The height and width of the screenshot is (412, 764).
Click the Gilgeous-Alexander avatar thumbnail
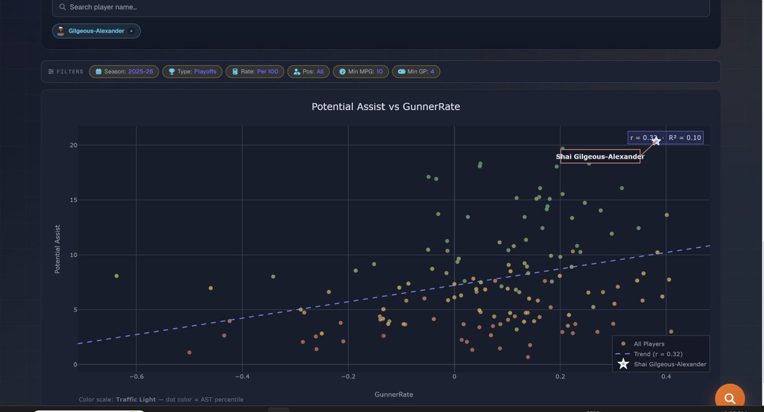(61, 31)
